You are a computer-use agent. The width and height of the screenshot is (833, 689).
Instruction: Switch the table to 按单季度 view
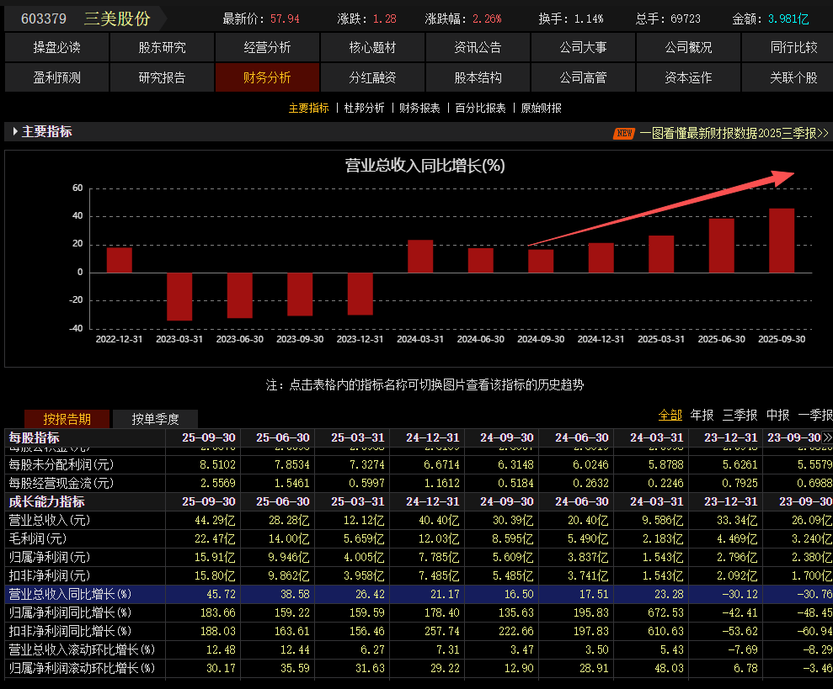click(155, 419)
